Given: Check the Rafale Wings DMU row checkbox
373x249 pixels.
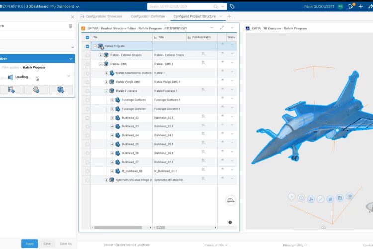Looking at the screenshot, I should point(87,82).
